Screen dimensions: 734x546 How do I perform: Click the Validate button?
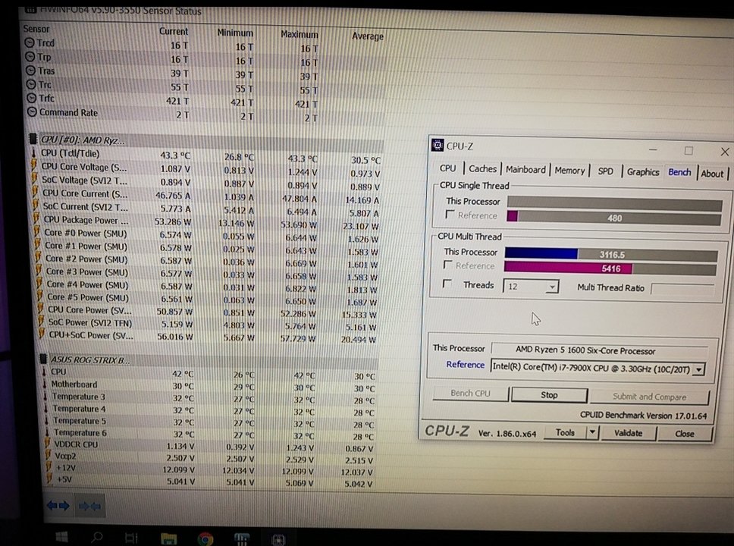tap(628, 434)
